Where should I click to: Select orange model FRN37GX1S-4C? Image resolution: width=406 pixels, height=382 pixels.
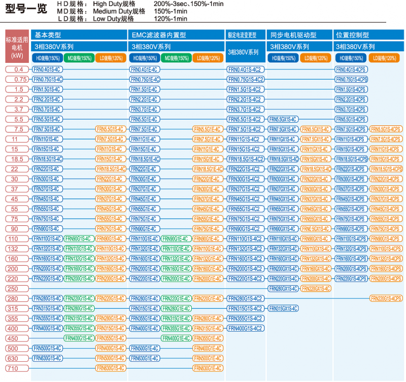click(316, 199)
